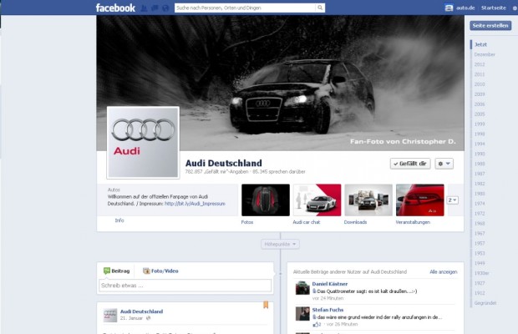The height and width of the screenshot is (334, 518).
Task: Select the Beitrag tab
Action: click(117, 271)
